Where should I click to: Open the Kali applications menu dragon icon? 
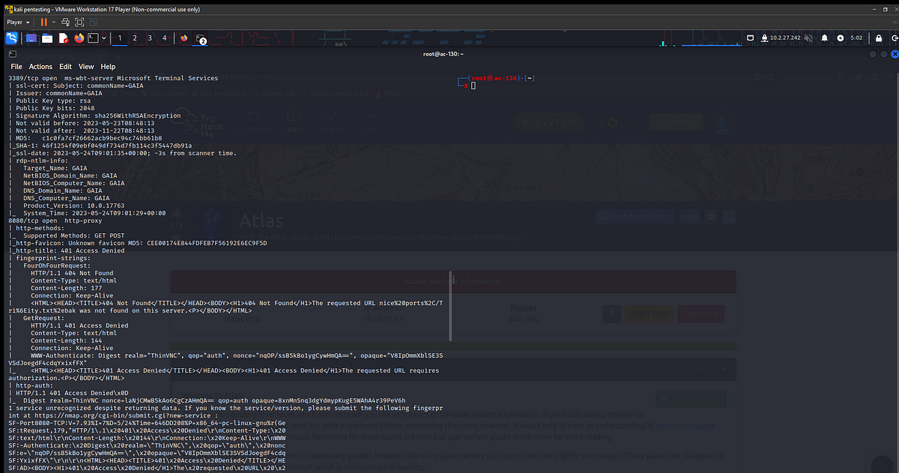click(13, 38)
